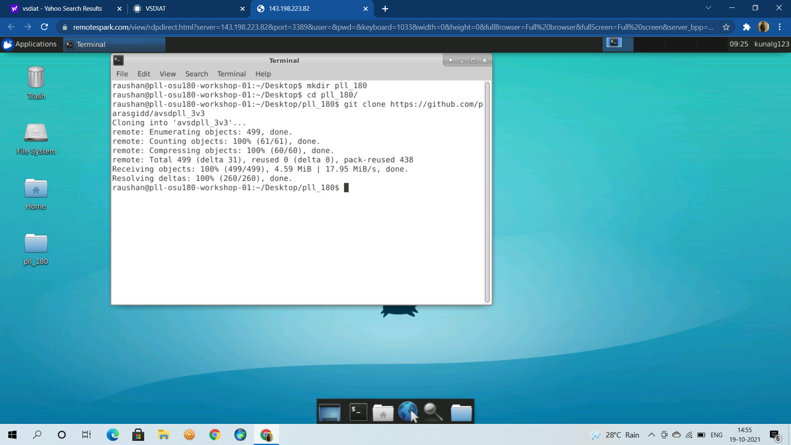Switch to vsdiat Yahoo Search Results tab
Viewport: 791px width, 445px height.
62,9
